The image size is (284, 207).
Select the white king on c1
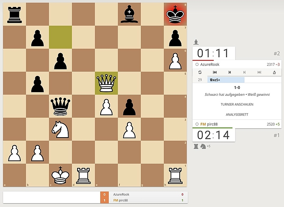[x=60, y=175]
